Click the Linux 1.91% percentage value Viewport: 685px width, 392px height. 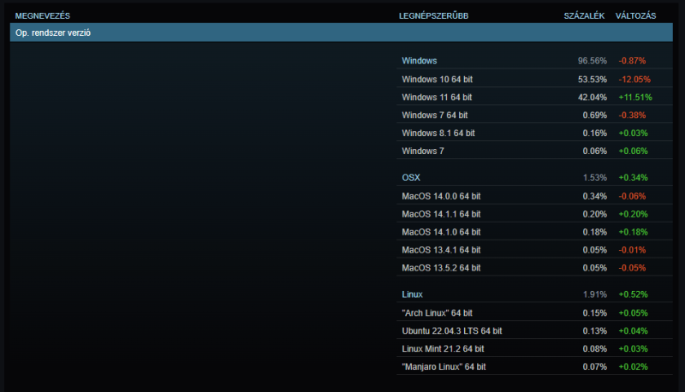tap(594, 294)
